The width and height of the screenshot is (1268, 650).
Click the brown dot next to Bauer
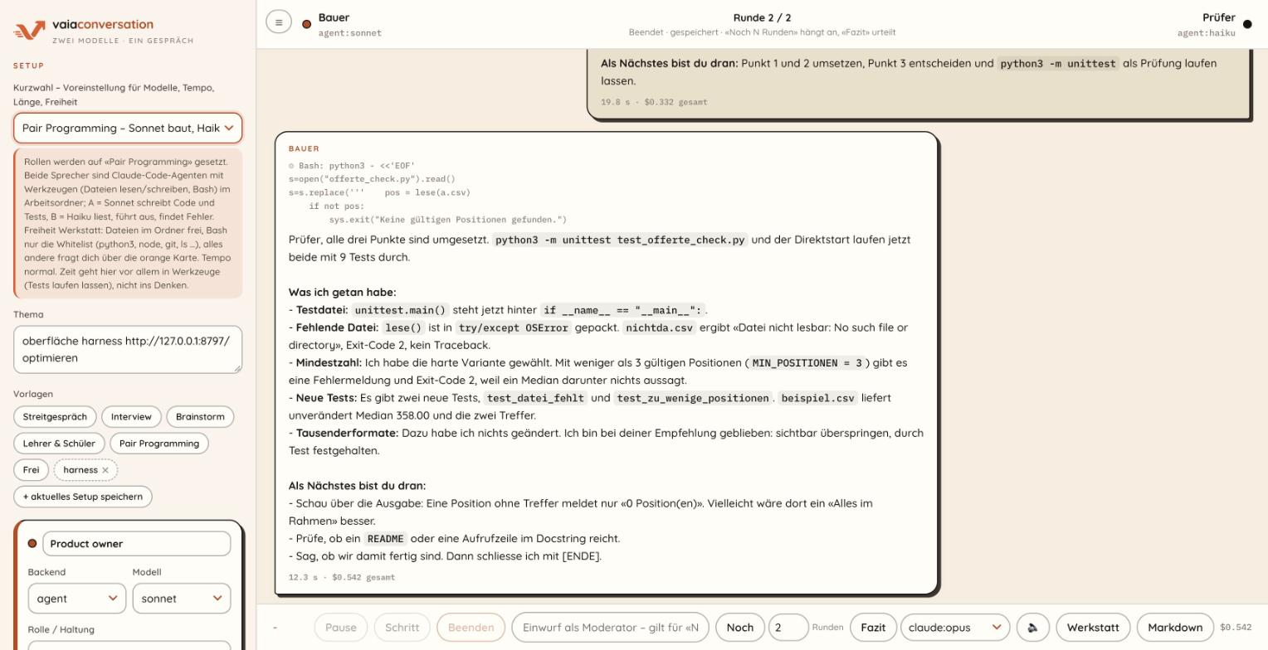pos(306,24)
